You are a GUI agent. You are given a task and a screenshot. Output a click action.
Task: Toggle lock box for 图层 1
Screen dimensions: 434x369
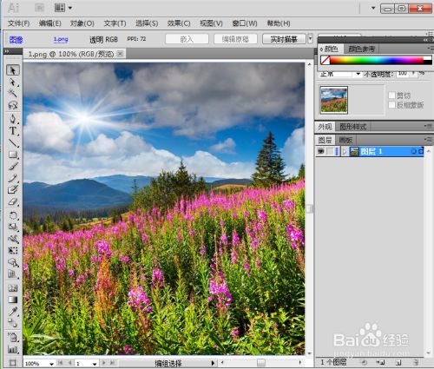330,151
